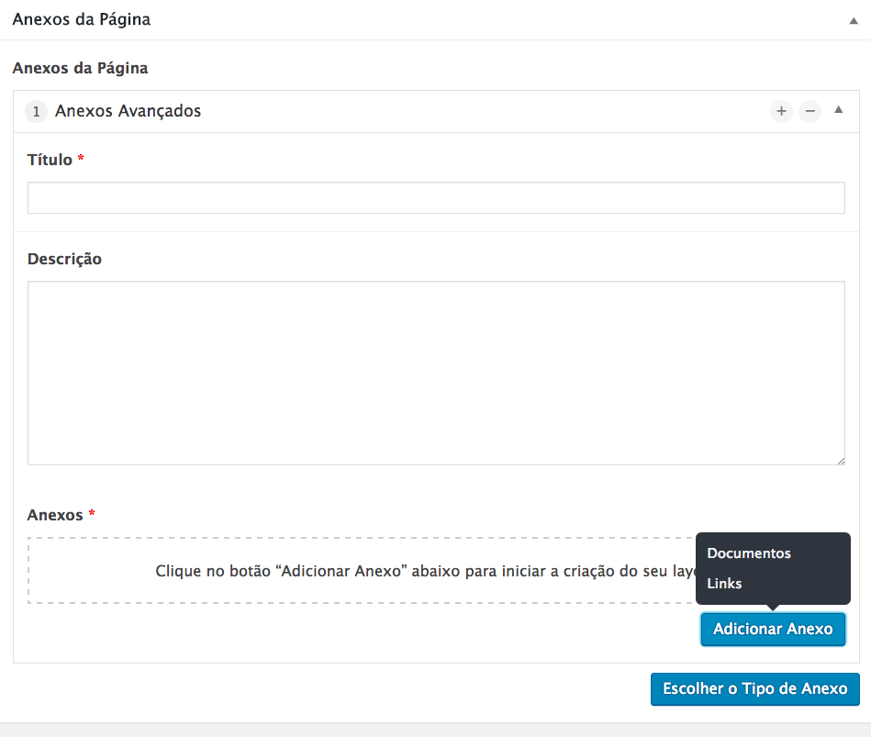
Task: Click the row number 1 badge
Action: click(x=36, y=112)
